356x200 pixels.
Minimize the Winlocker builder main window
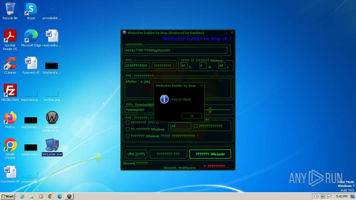coord(226,33)
